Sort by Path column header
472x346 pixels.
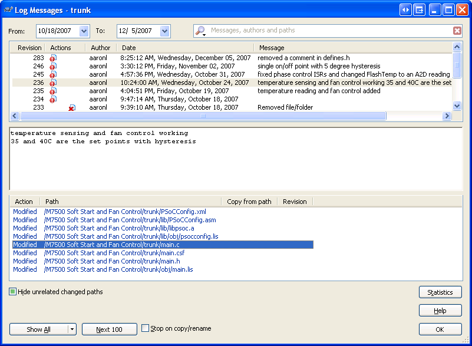point(52,202)
